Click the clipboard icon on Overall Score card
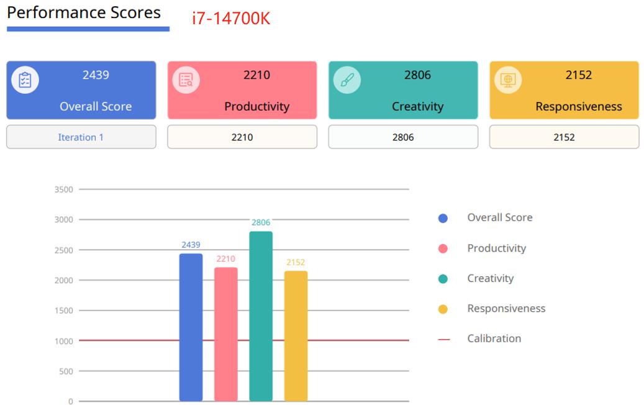Screen dimensions: 644x405 [x=25, y=80]
